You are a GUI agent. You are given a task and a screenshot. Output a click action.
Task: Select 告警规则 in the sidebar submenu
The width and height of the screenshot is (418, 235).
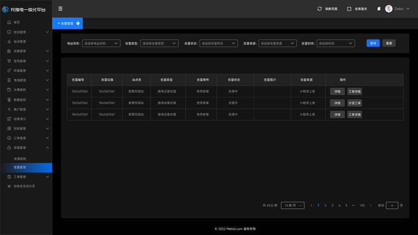pos(20,158)
